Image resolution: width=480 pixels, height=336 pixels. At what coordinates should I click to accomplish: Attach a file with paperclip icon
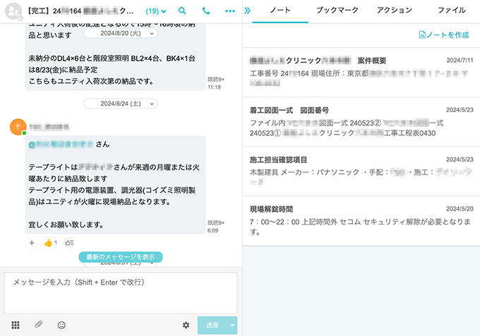[x=38, y=325]
